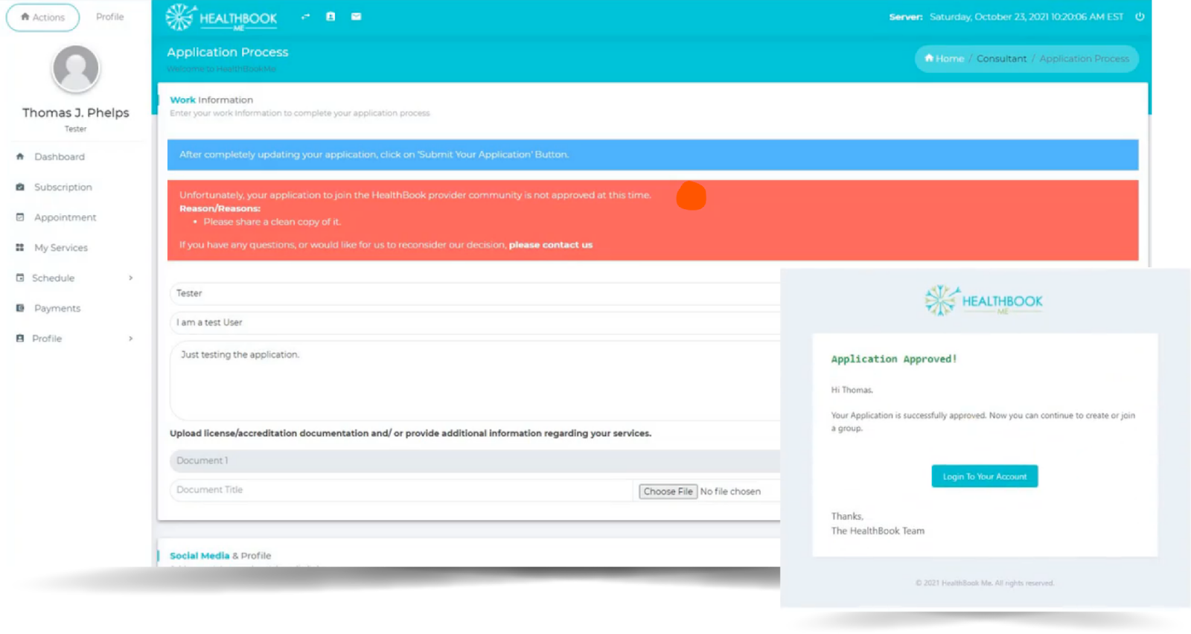This screenshot has width=1191, height=634.
Task: Click the 'No file chosen' text
Action: [x=730, y=492]
